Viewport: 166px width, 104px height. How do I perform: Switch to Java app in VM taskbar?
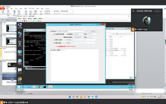(50, 87)
